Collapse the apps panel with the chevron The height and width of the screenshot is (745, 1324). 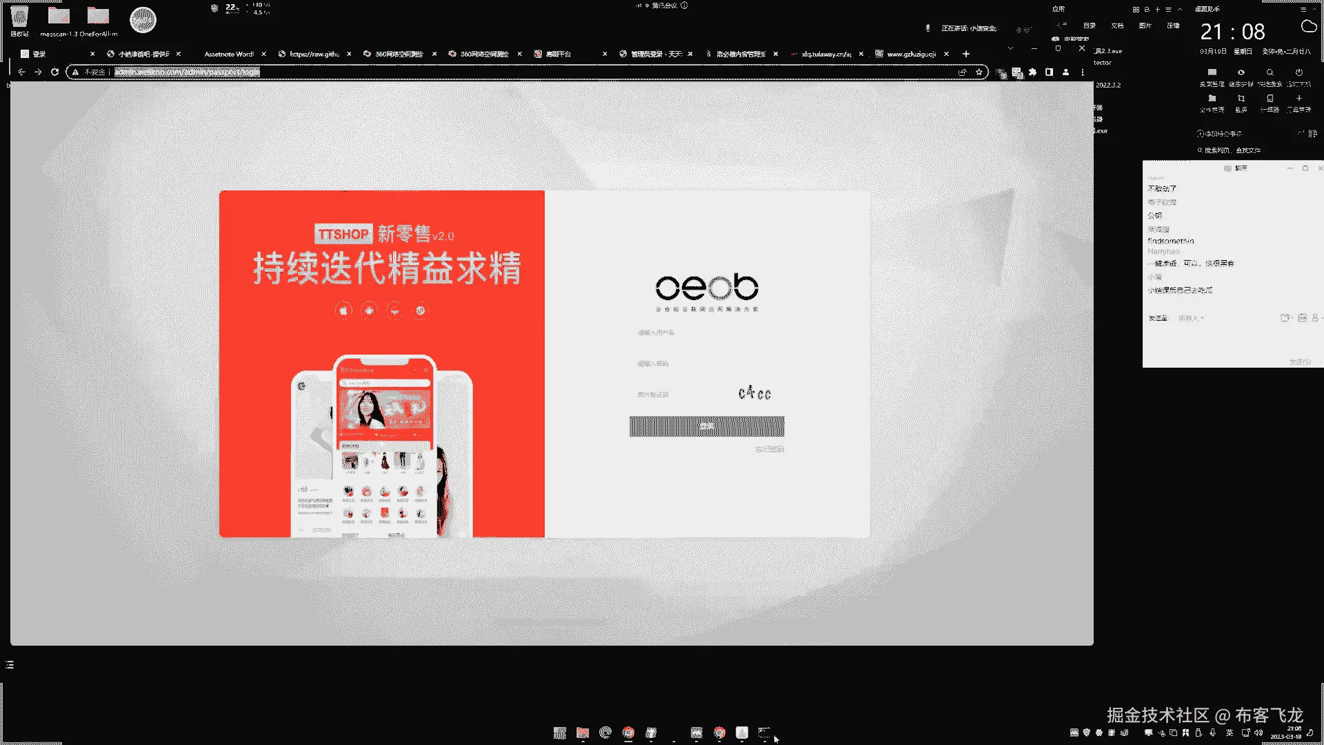click(x=1180, y=10)
